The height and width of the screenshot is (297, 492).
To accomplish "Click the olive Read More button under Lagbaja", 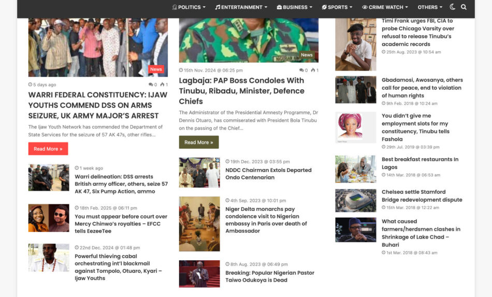I will (x=199, y=143).
